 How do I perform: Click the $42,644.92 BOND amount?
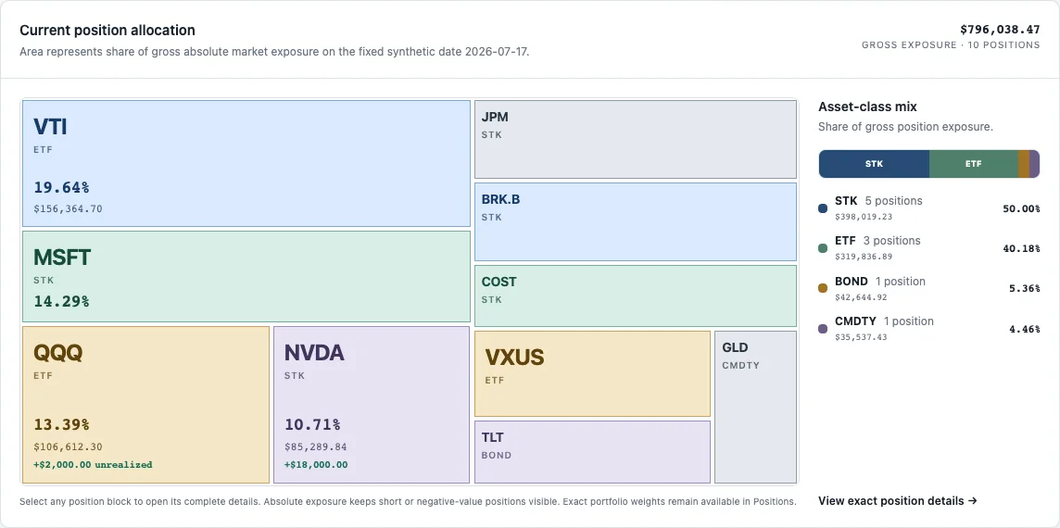pyautogui.click(x=861, y=296)
